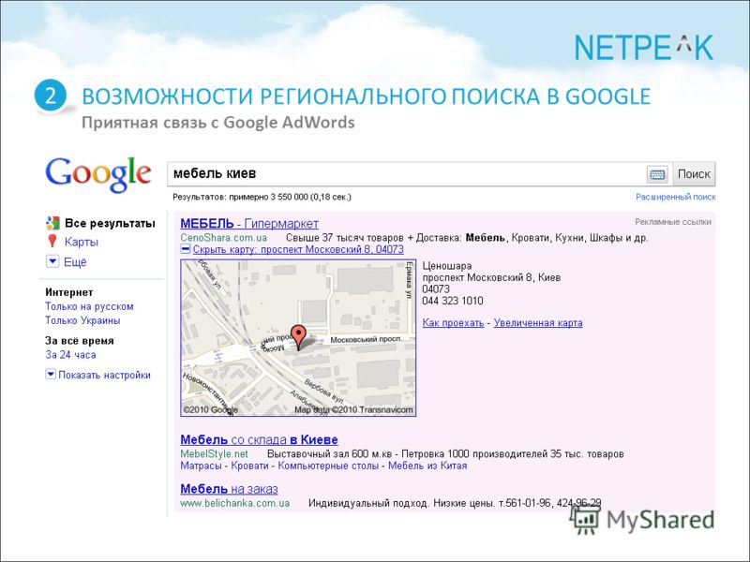Open the 'Ещё' sidebar menu item
This screenshot has height=562, width=750.
pyautogui.click(x=75, y=262)
